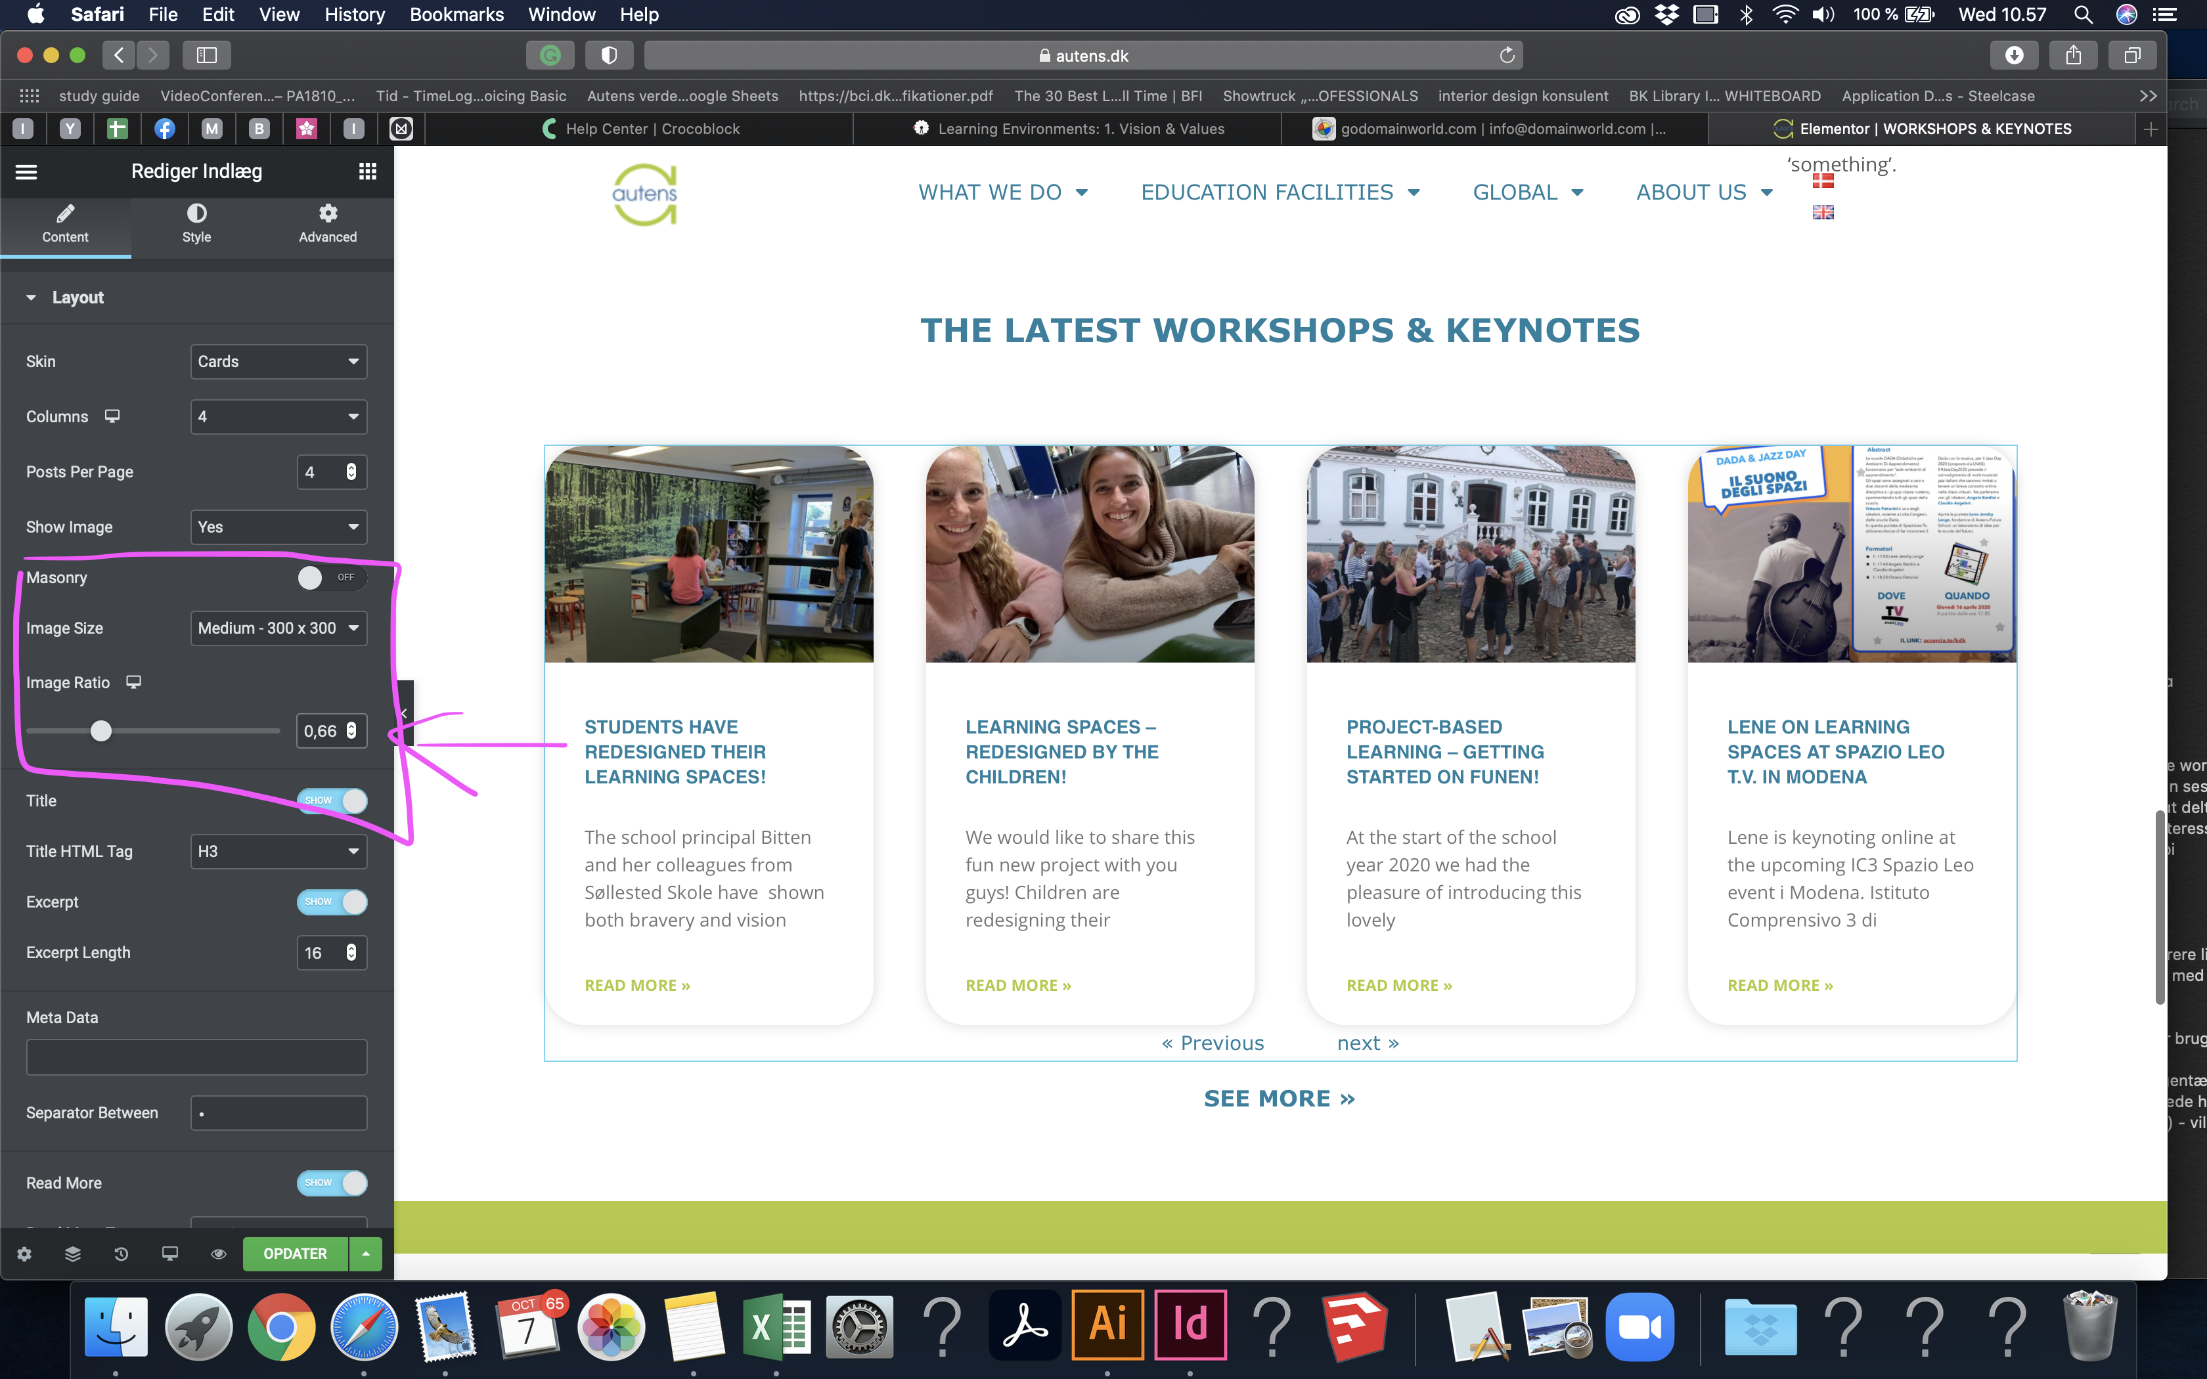
Task: Click the green OPDATER button
Action: point(296,1254)
